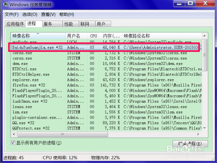217x163 pixels.
Task: Select the lsass.exe process
Action: 106,107
